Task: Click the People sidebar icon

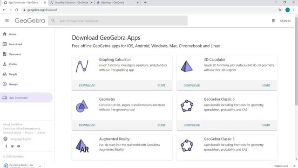Action: (x=5, y=74)
